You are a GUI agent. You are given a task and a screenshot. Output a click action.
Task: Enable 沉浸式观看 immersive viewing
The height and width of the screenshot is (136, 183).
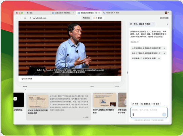tap(27, 79)
